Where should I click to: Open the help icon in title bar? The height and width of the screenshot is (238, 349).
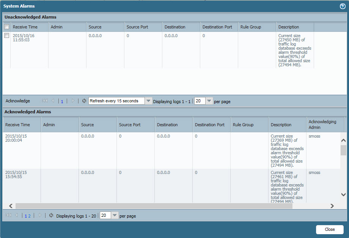point(343,6)
